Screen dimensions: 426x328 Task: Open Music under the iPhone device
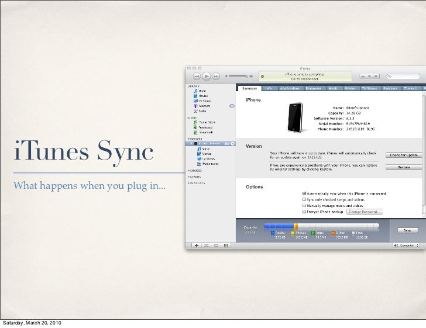coord(203,149)
